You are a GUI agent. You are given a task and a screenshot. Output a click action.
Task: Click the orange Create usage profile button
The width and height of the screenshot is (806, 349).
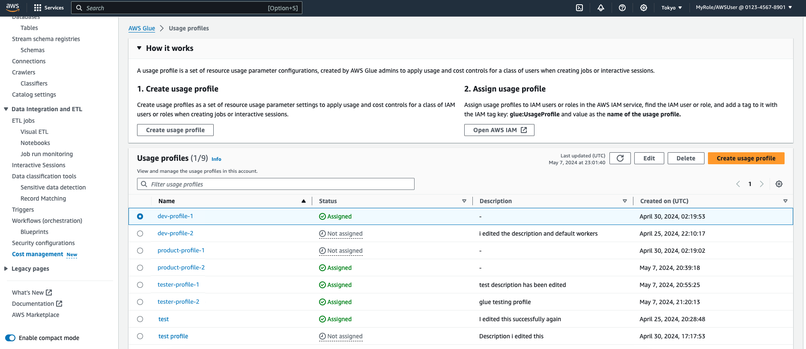(x=746, y=158)
